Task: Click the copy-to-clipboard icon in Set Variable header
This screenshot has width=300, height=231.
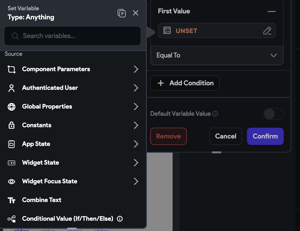Action: (x=122, y=13)
